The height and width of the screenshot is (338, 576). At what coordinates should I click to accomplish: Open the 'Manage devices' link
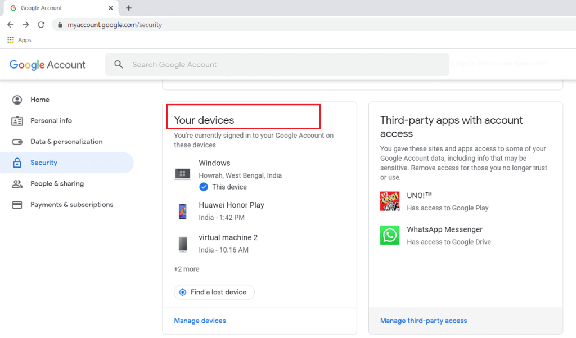pos(200,321)
